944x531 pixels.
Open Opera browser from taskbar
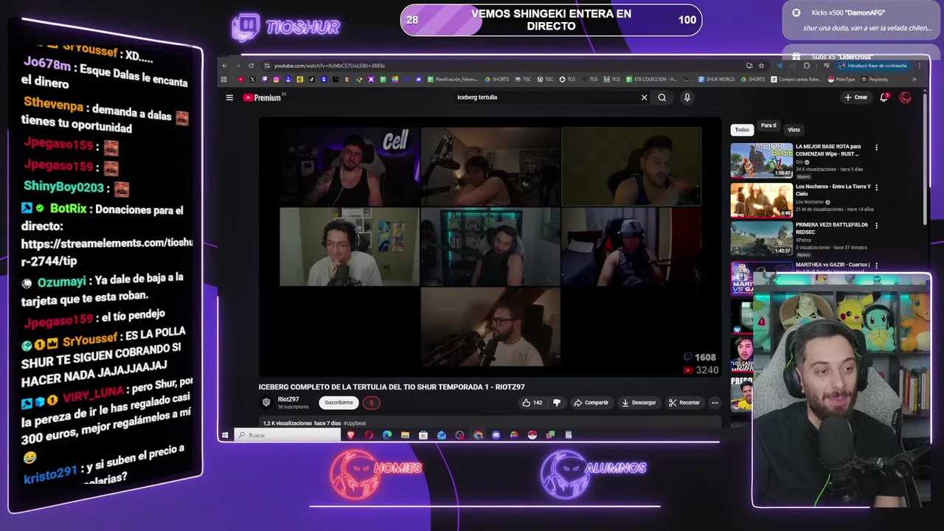click(369, 435)
